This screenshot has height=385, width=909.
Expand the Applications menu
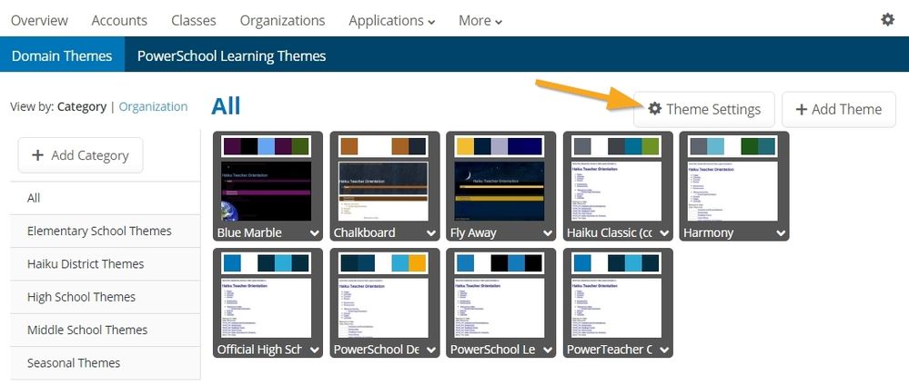pyautogui.click(x=392, y=20)
